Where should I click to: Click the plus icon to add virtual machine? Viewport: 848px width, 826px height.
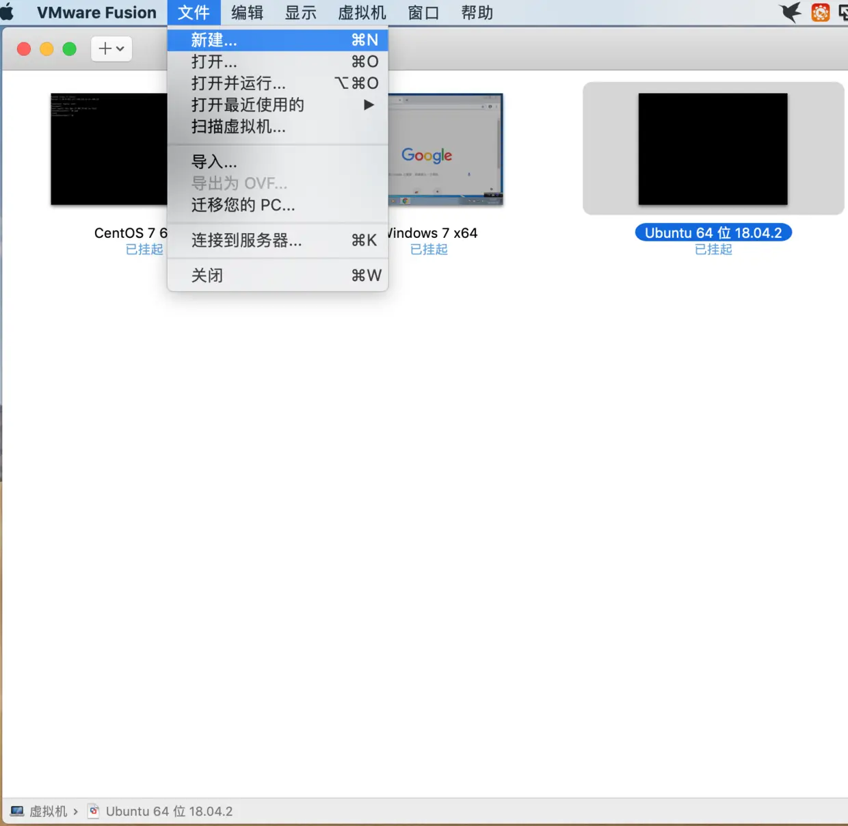pos(104,49)
